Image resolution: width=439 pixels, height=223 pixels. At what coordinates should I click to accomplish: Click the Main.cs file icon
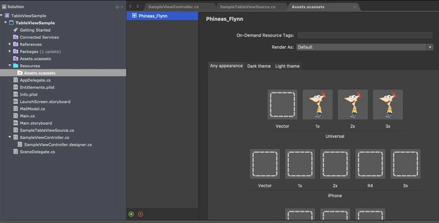(x=15, y=116)
